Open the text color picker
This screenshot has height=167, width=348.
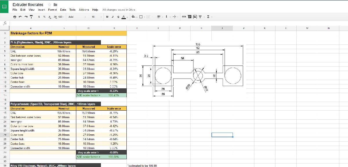click(x=124, y=17)
